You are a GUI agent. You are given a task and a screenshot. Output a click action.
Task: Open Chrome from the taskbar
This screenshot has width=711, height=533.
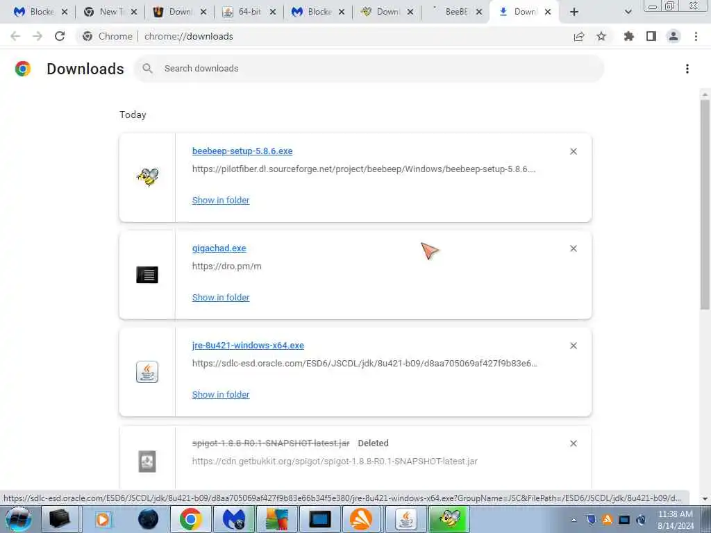coord(190,519)
